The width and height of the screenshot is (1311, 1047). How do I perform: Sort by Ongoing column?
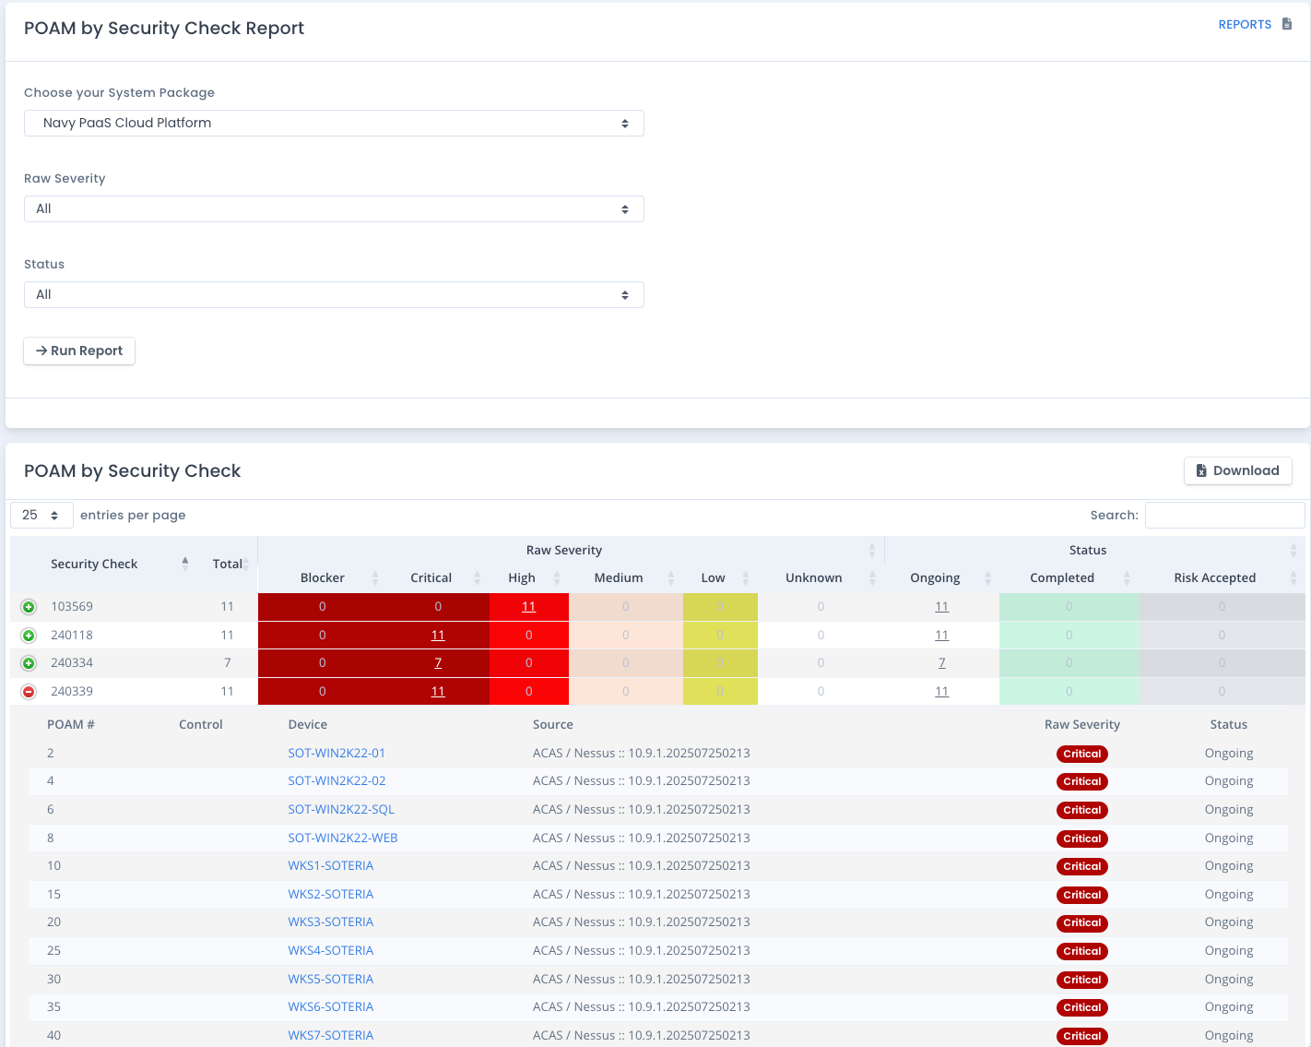[x=941, y=577]
